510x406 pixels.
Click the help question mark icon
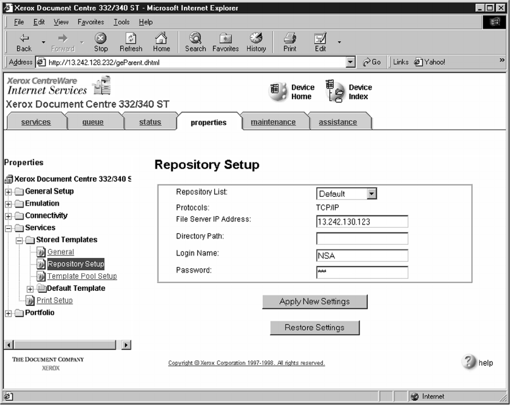(x=470, y=362)
